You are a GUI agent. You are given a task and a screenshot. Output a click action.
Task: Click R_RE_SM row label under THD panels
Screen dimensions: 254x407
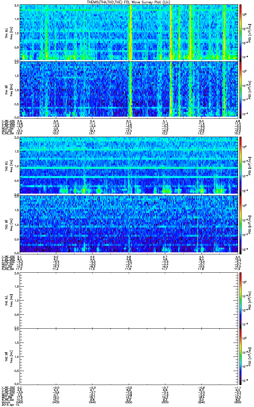[7, 269]
